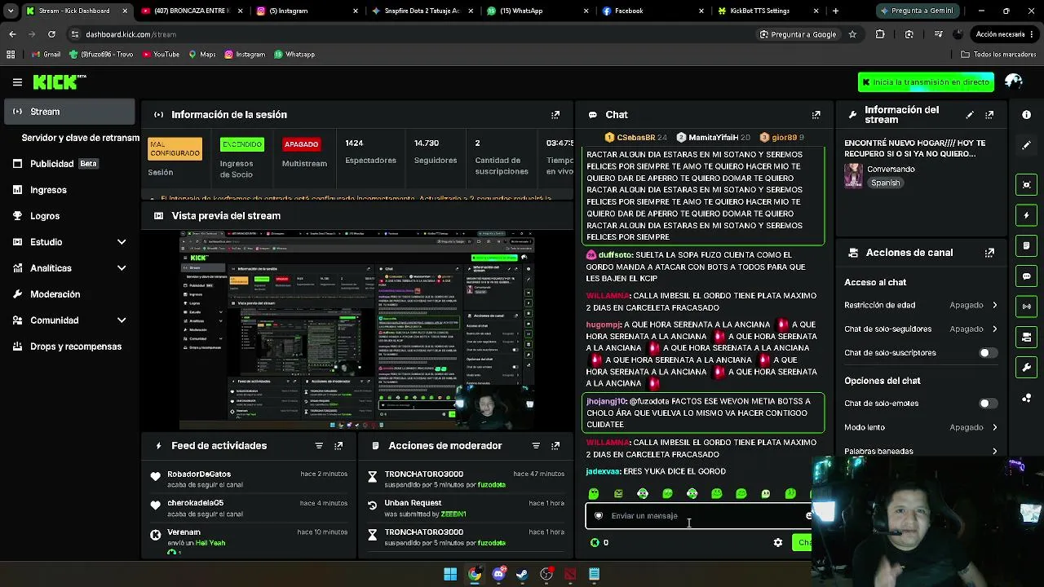Click the Pregunta a Gemini button

coord(917,11)
